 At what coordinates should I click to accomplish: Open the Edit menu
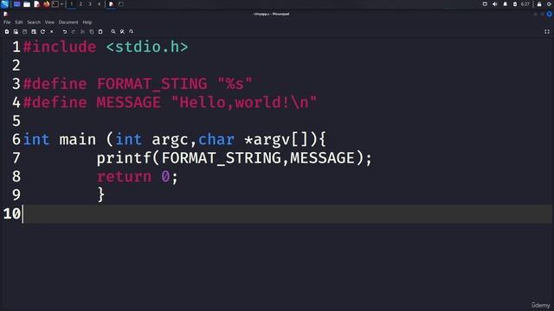click(19, 22)
